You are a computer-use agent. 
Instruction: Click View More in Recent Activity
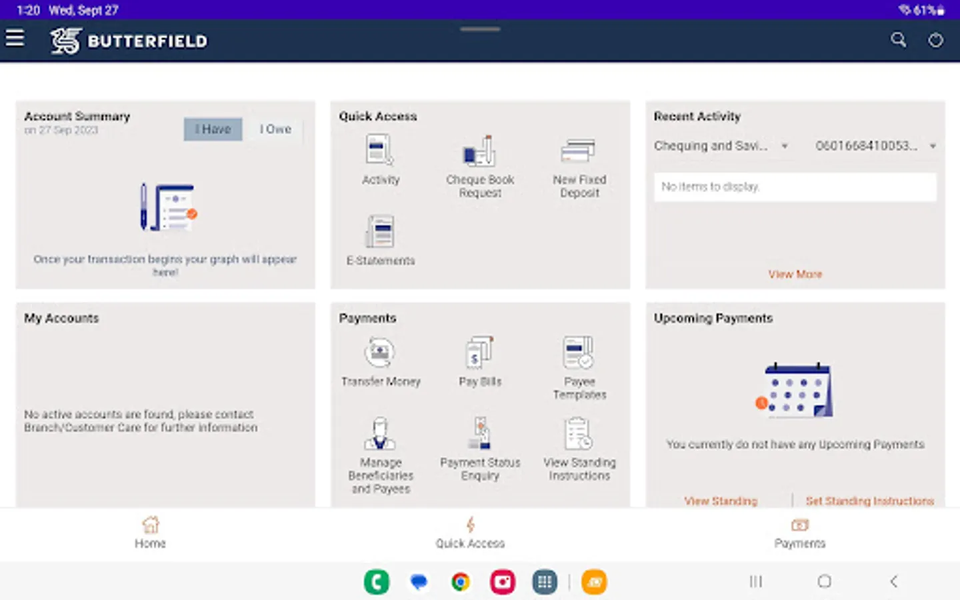point(795,274)
